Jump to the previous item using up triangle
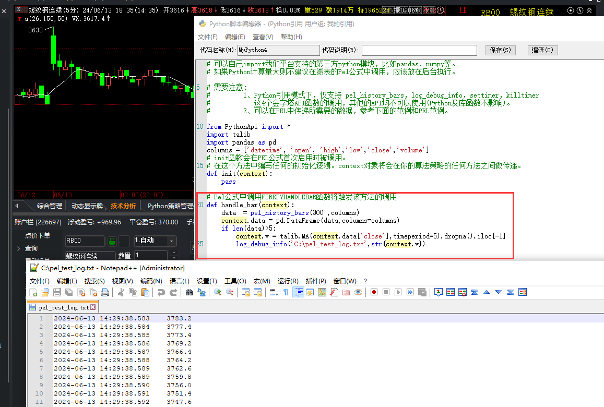The width and height of the screenshot is (604, 407). pyautogui.click(x=487, y=292)
